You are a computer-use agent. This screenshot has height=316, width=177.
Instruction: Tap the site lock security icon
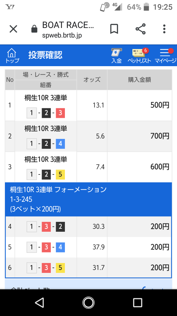[x=34, y=29]
